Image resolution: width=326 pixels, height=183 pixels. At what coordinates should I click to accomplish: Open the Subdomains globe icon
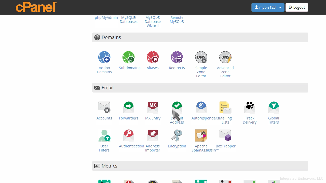(x=128, y=57)
